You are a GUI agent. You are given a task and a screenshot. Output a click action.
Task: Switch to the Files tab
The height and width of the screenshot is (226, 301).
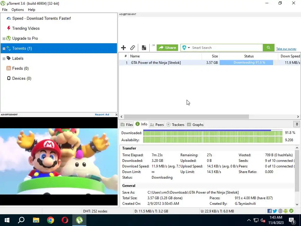click(127, 125)
